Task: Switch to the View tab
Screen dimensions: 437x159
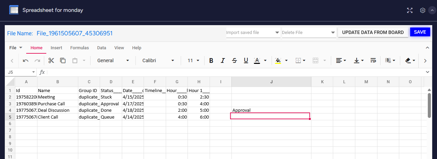Action: (x=119, y=48)
